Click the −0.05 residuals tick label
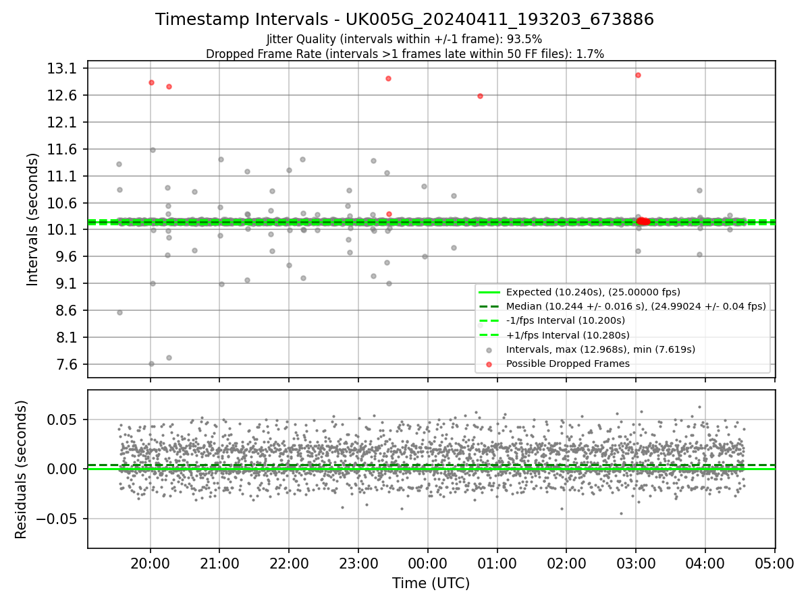The height and width of the screenshot is (607, 810). coord(56,519)
